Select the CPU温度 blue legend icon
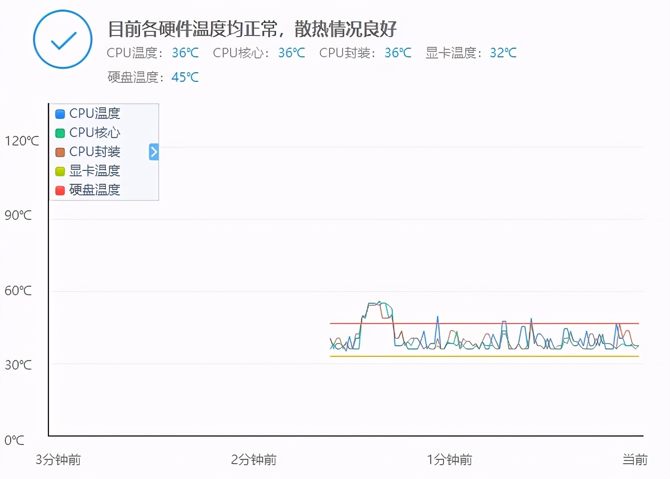Image resolution: width=670 pixels, height=479 pixels. pyautogui.click(x=60, y=113)
